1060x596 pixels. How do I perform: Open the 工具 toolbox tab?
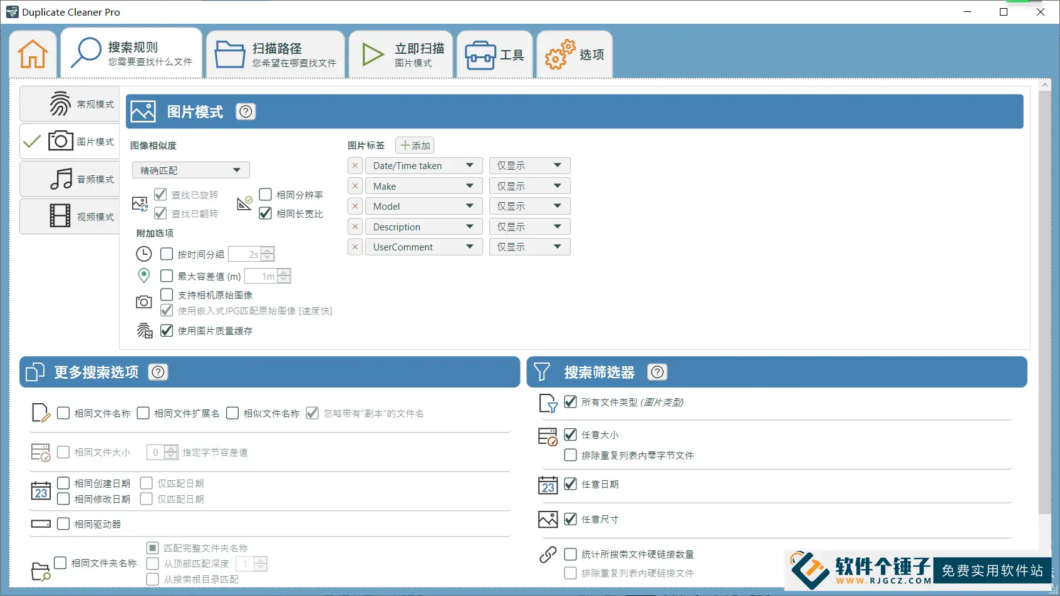pos(495,54)
